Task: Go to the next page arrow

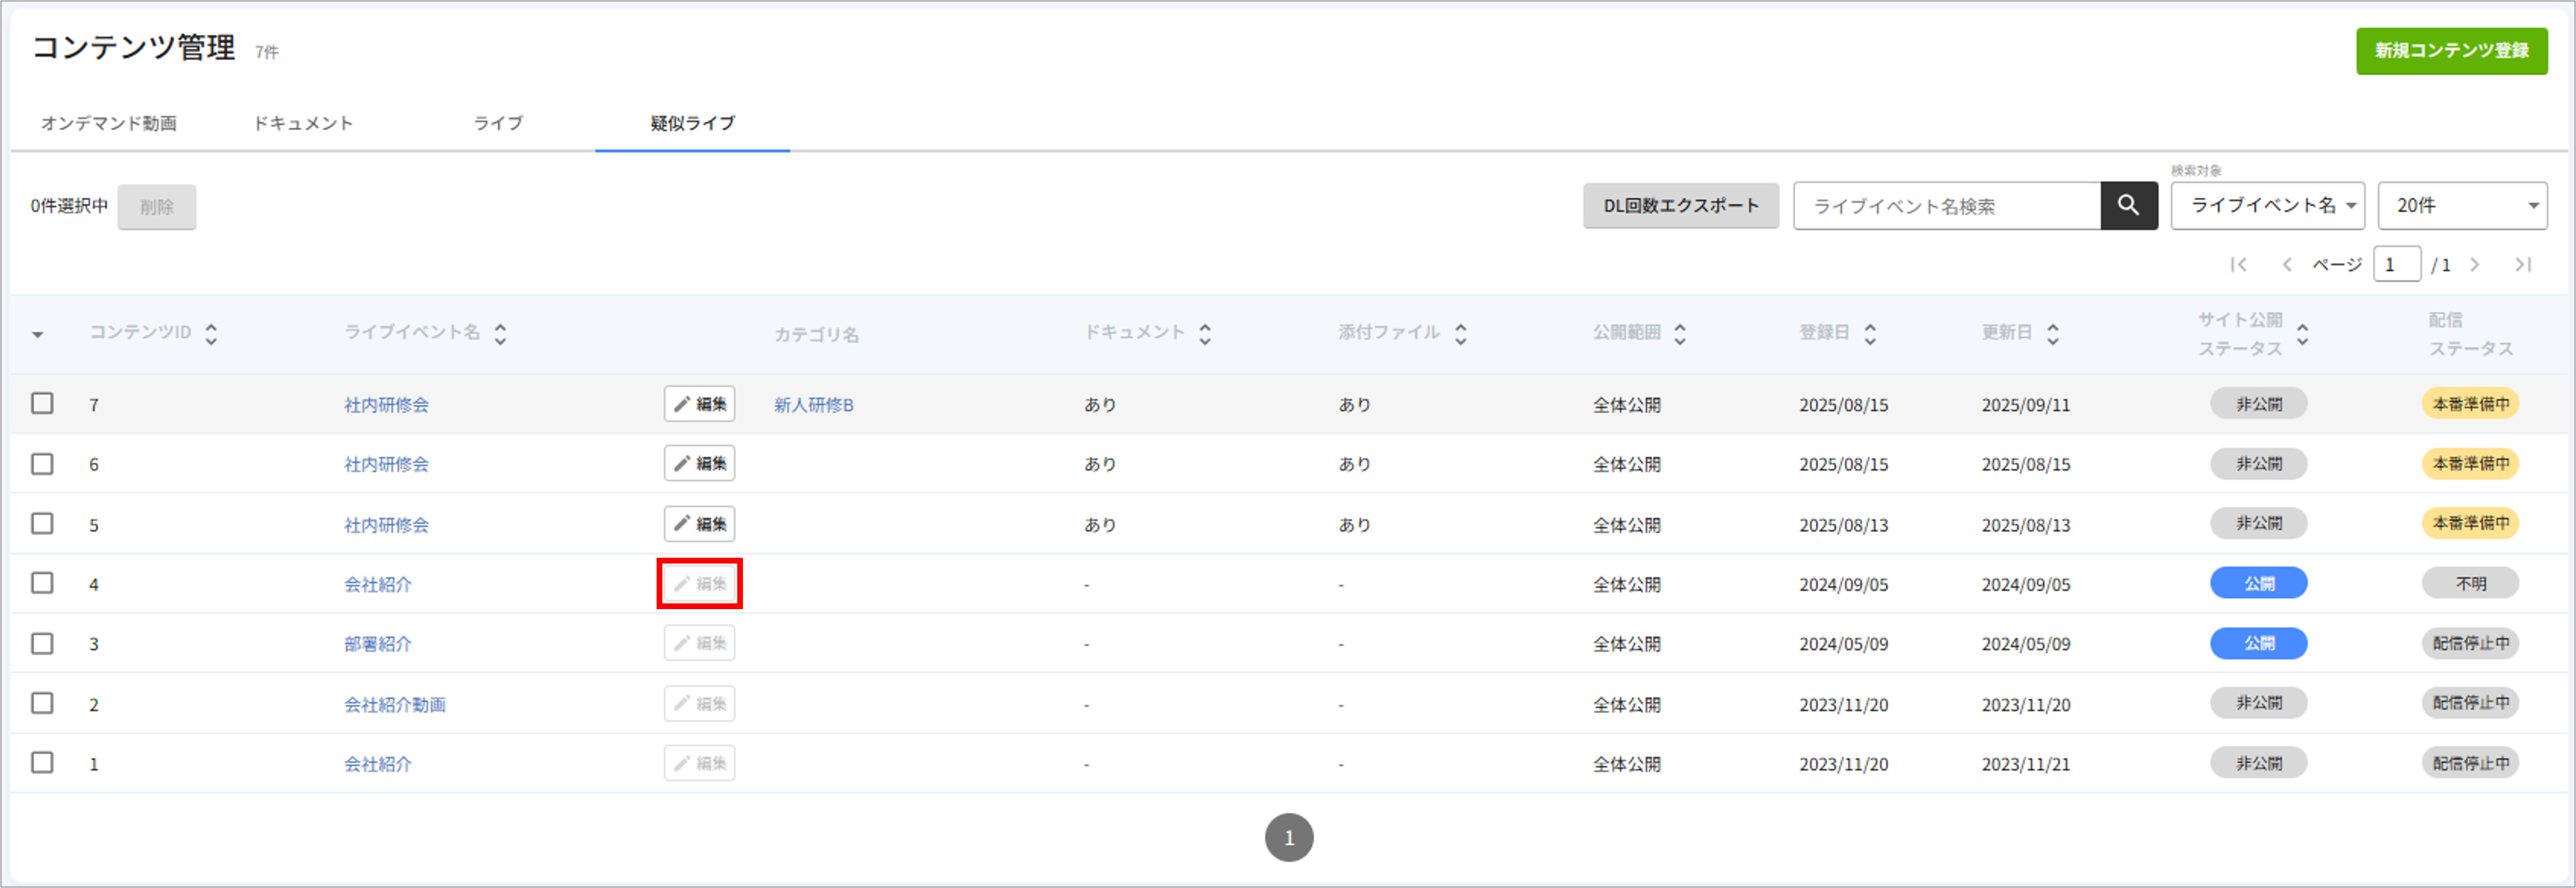Action: tap(2475, 265)
